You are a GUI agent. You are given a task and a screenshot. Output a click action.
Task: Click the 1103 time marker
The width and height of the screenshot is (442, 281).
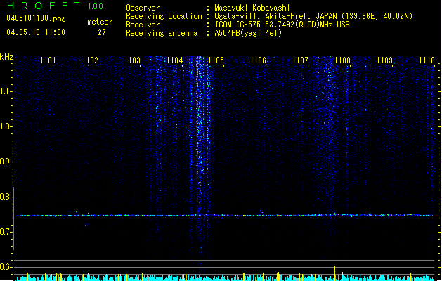[x=133, y=60]
